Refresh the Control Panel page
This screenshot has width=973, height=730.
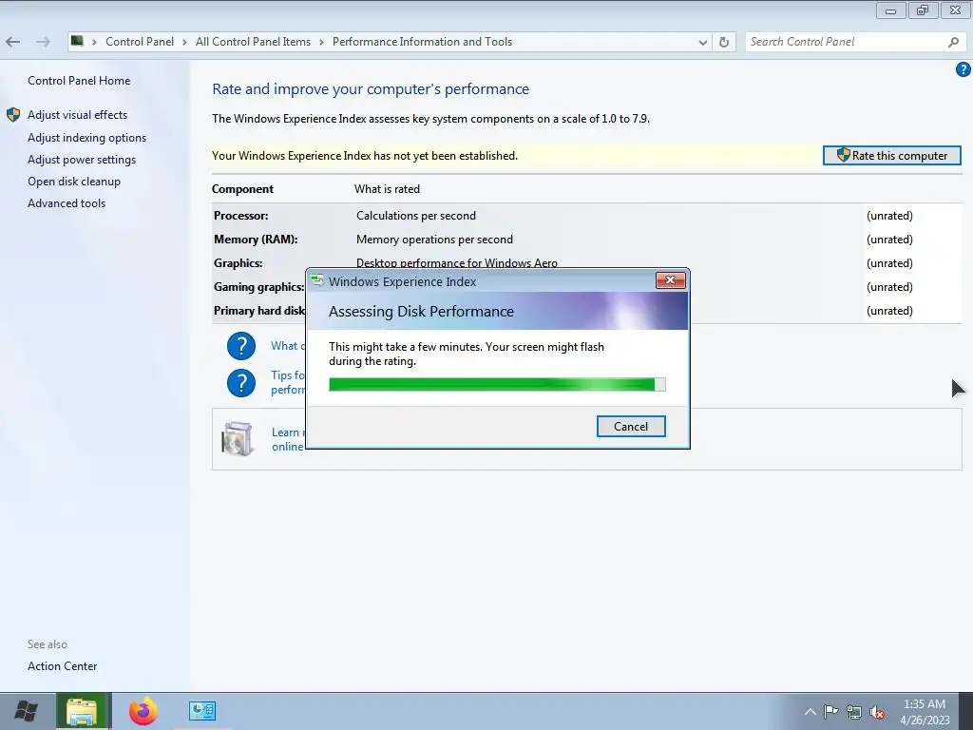[x=723, y=42]
